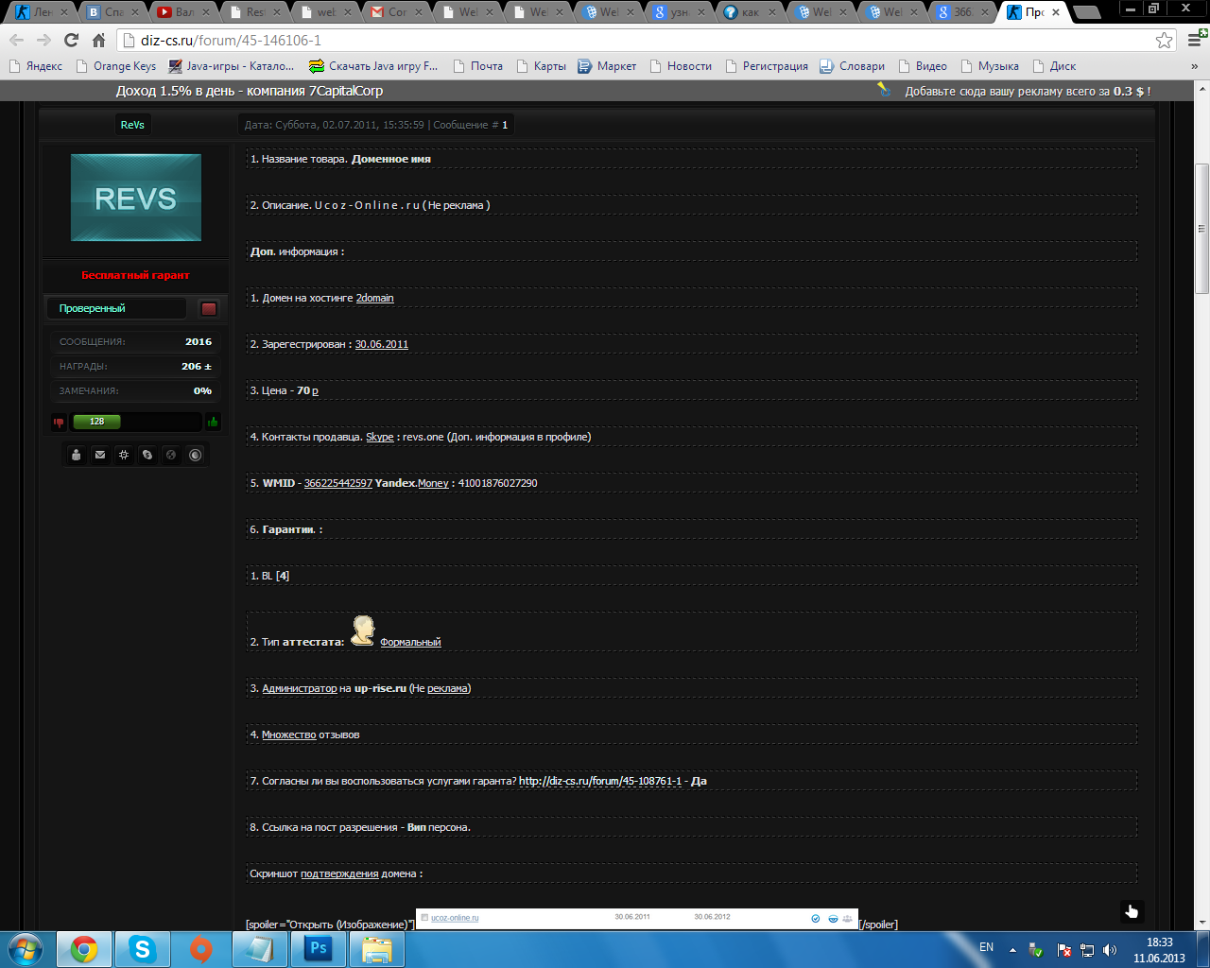Open the Orange Keys bookmark

coord(116,66)
